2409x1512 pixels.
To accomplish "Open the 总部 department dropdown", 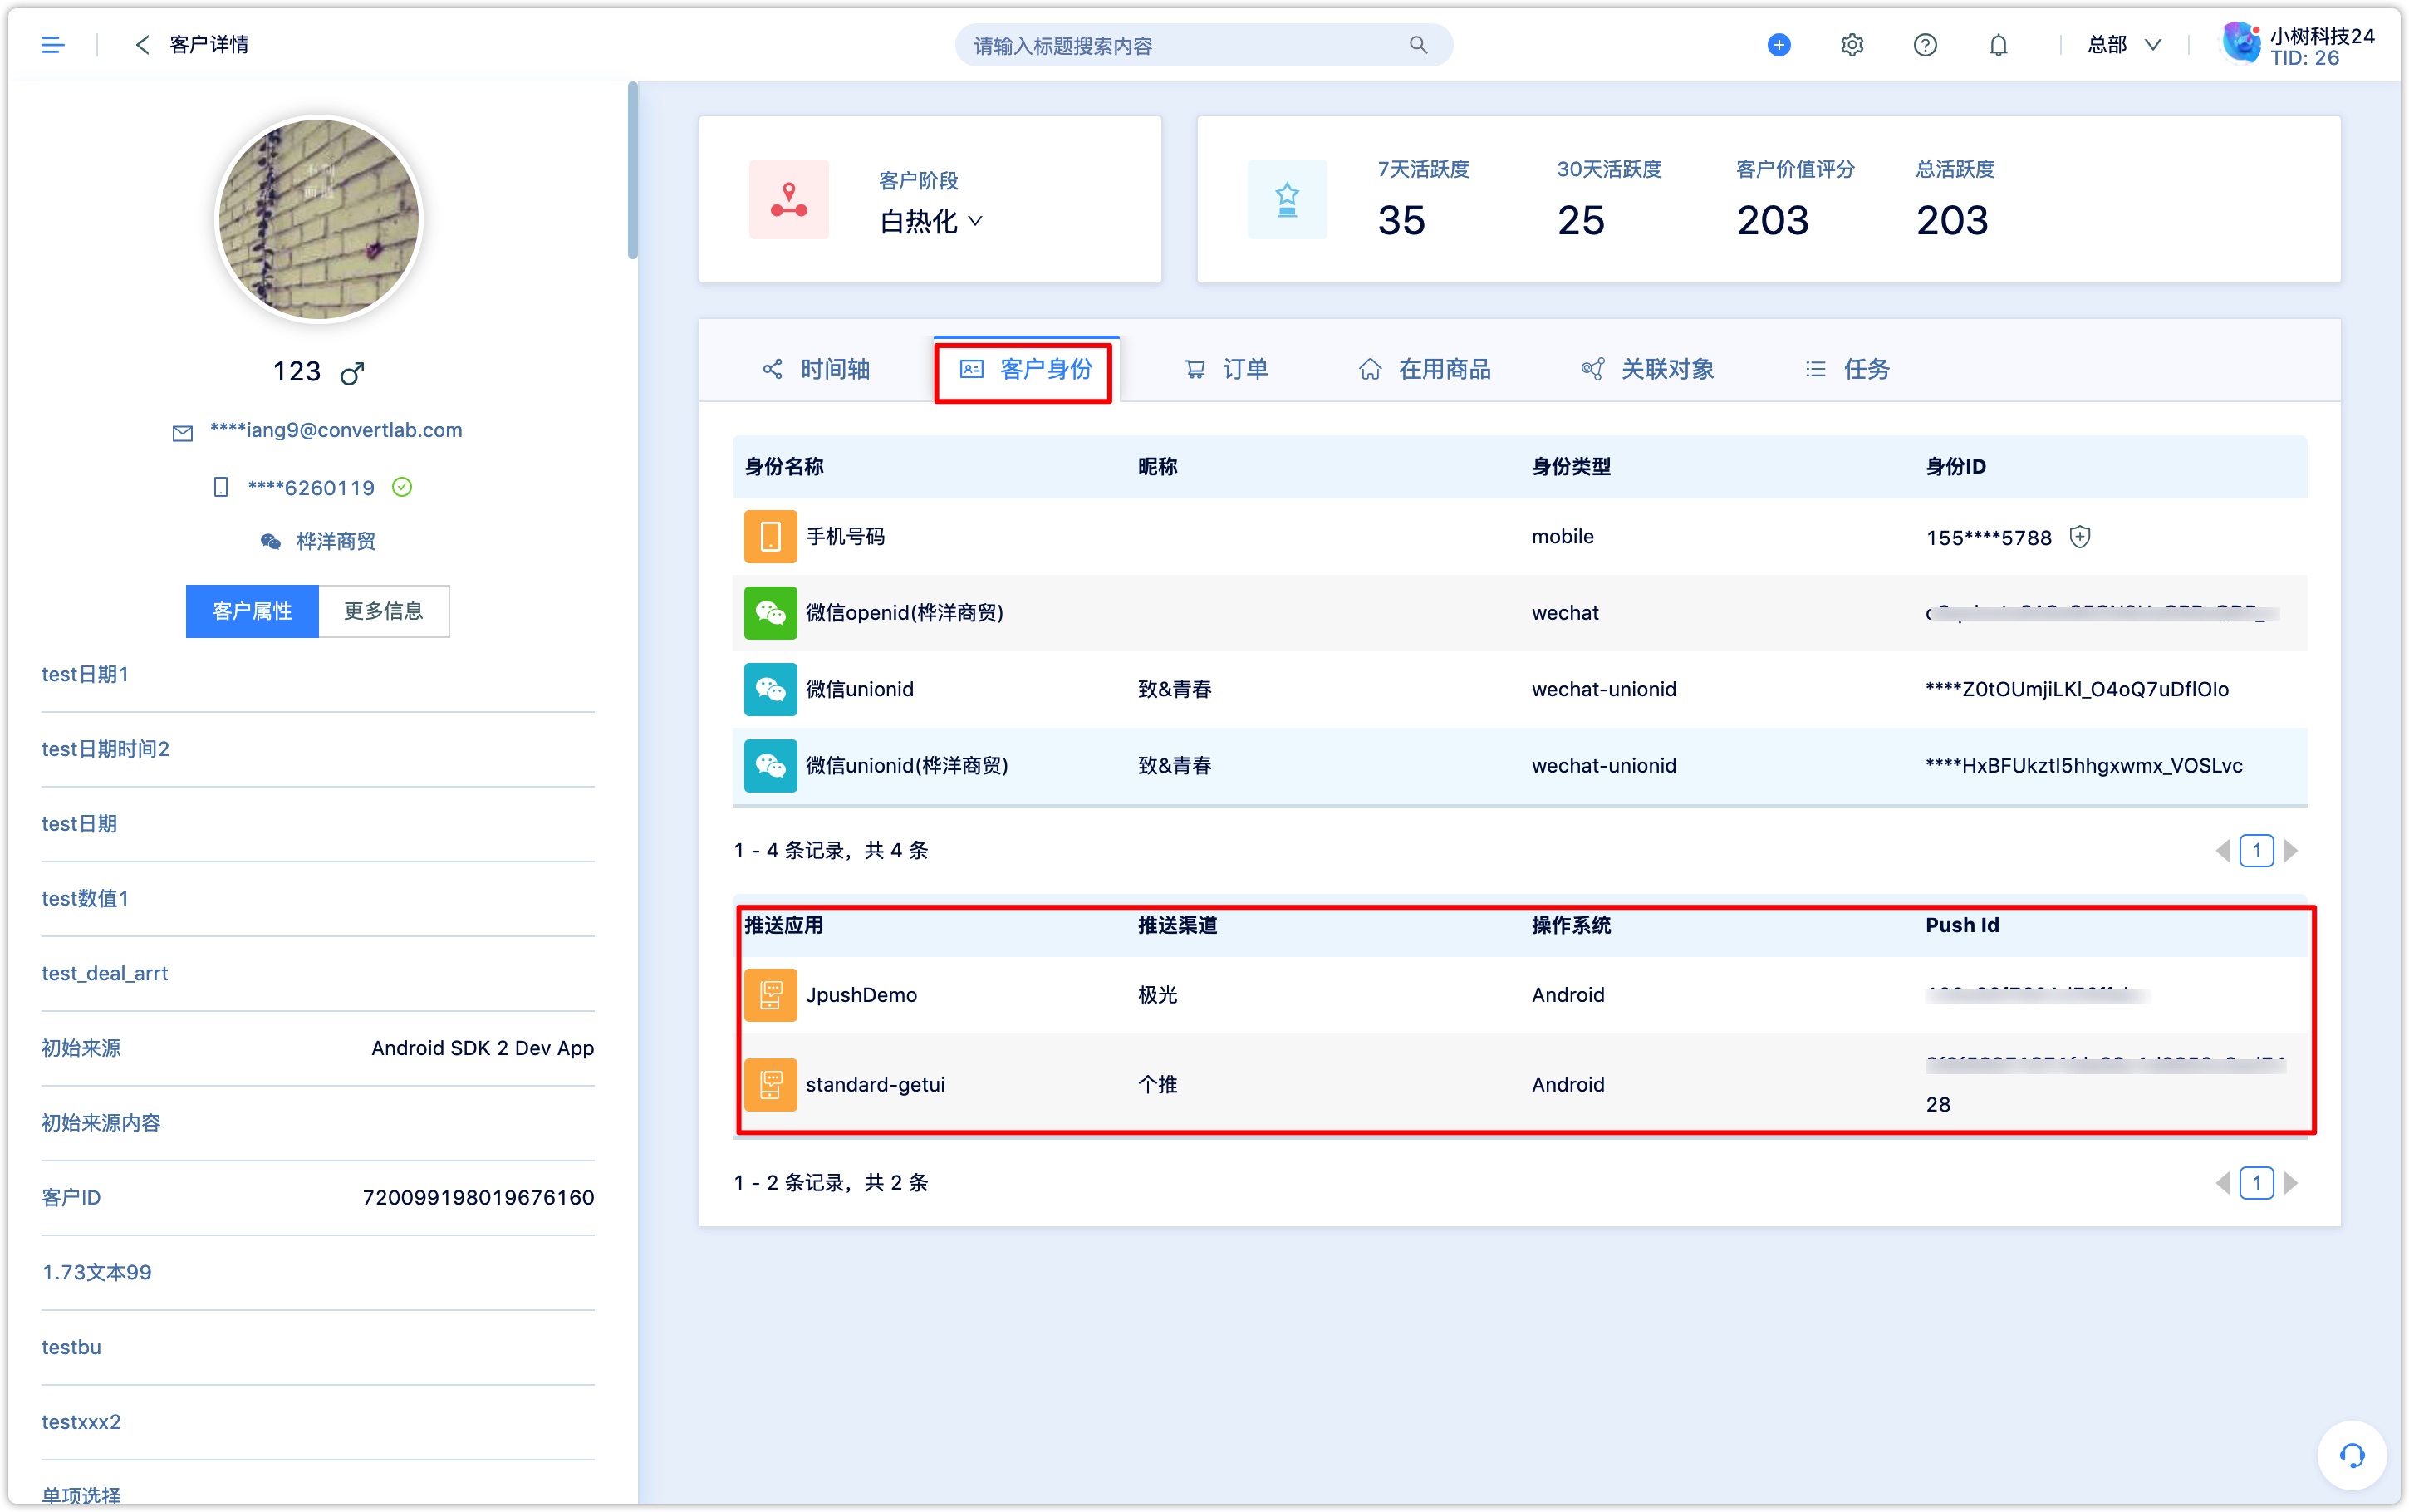I will click(x=2123, y=45).
